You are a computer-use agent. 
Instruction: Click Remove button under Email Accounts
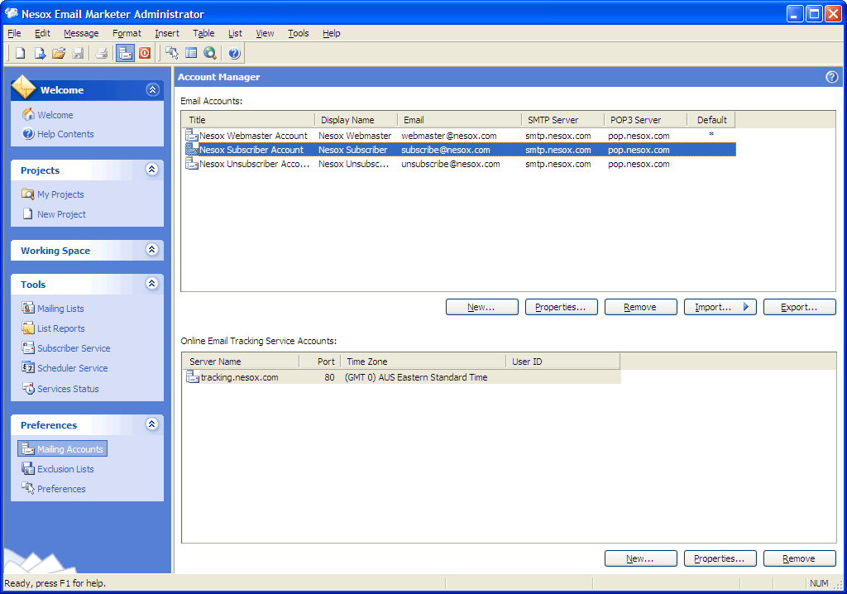[x=641, y=306]
